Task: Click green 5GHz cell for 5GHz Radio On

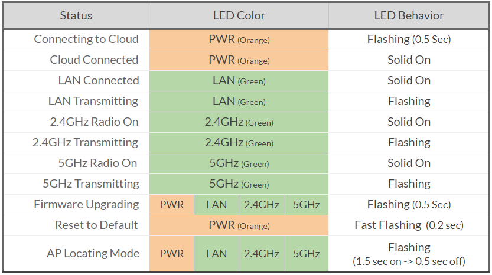Action: tap(239, 163)
